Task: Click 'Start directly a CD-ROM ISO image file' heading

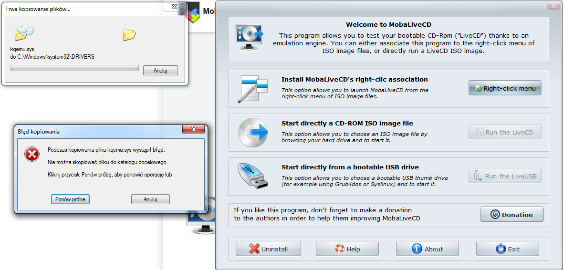Action: coord(347,124)
